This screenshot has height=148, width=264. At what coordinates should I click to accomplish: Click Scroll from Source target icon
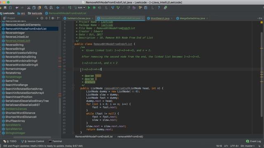(x=42, y=18)
